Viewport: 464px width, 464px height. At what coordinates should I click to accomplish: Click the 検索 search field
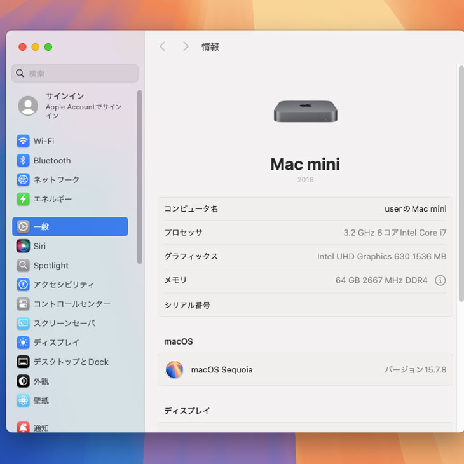(x=75, y=73)
